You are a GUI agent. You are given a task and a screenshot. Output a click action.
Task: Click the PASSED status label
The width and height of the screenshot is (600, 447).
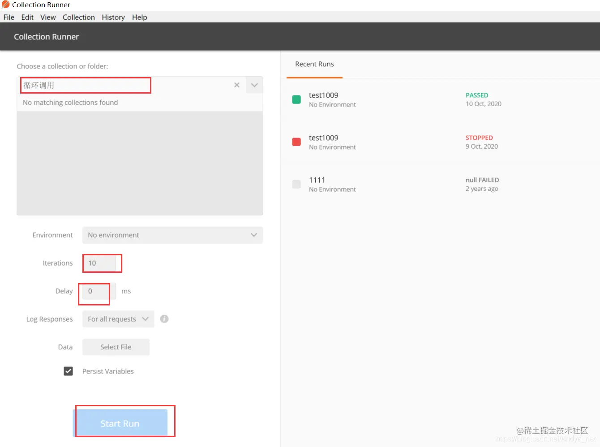pyautogui.click(x=477, y=95)
